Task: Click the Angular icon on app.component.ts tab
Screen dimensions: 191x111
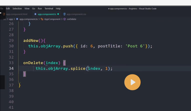Action: coord(35,14)
